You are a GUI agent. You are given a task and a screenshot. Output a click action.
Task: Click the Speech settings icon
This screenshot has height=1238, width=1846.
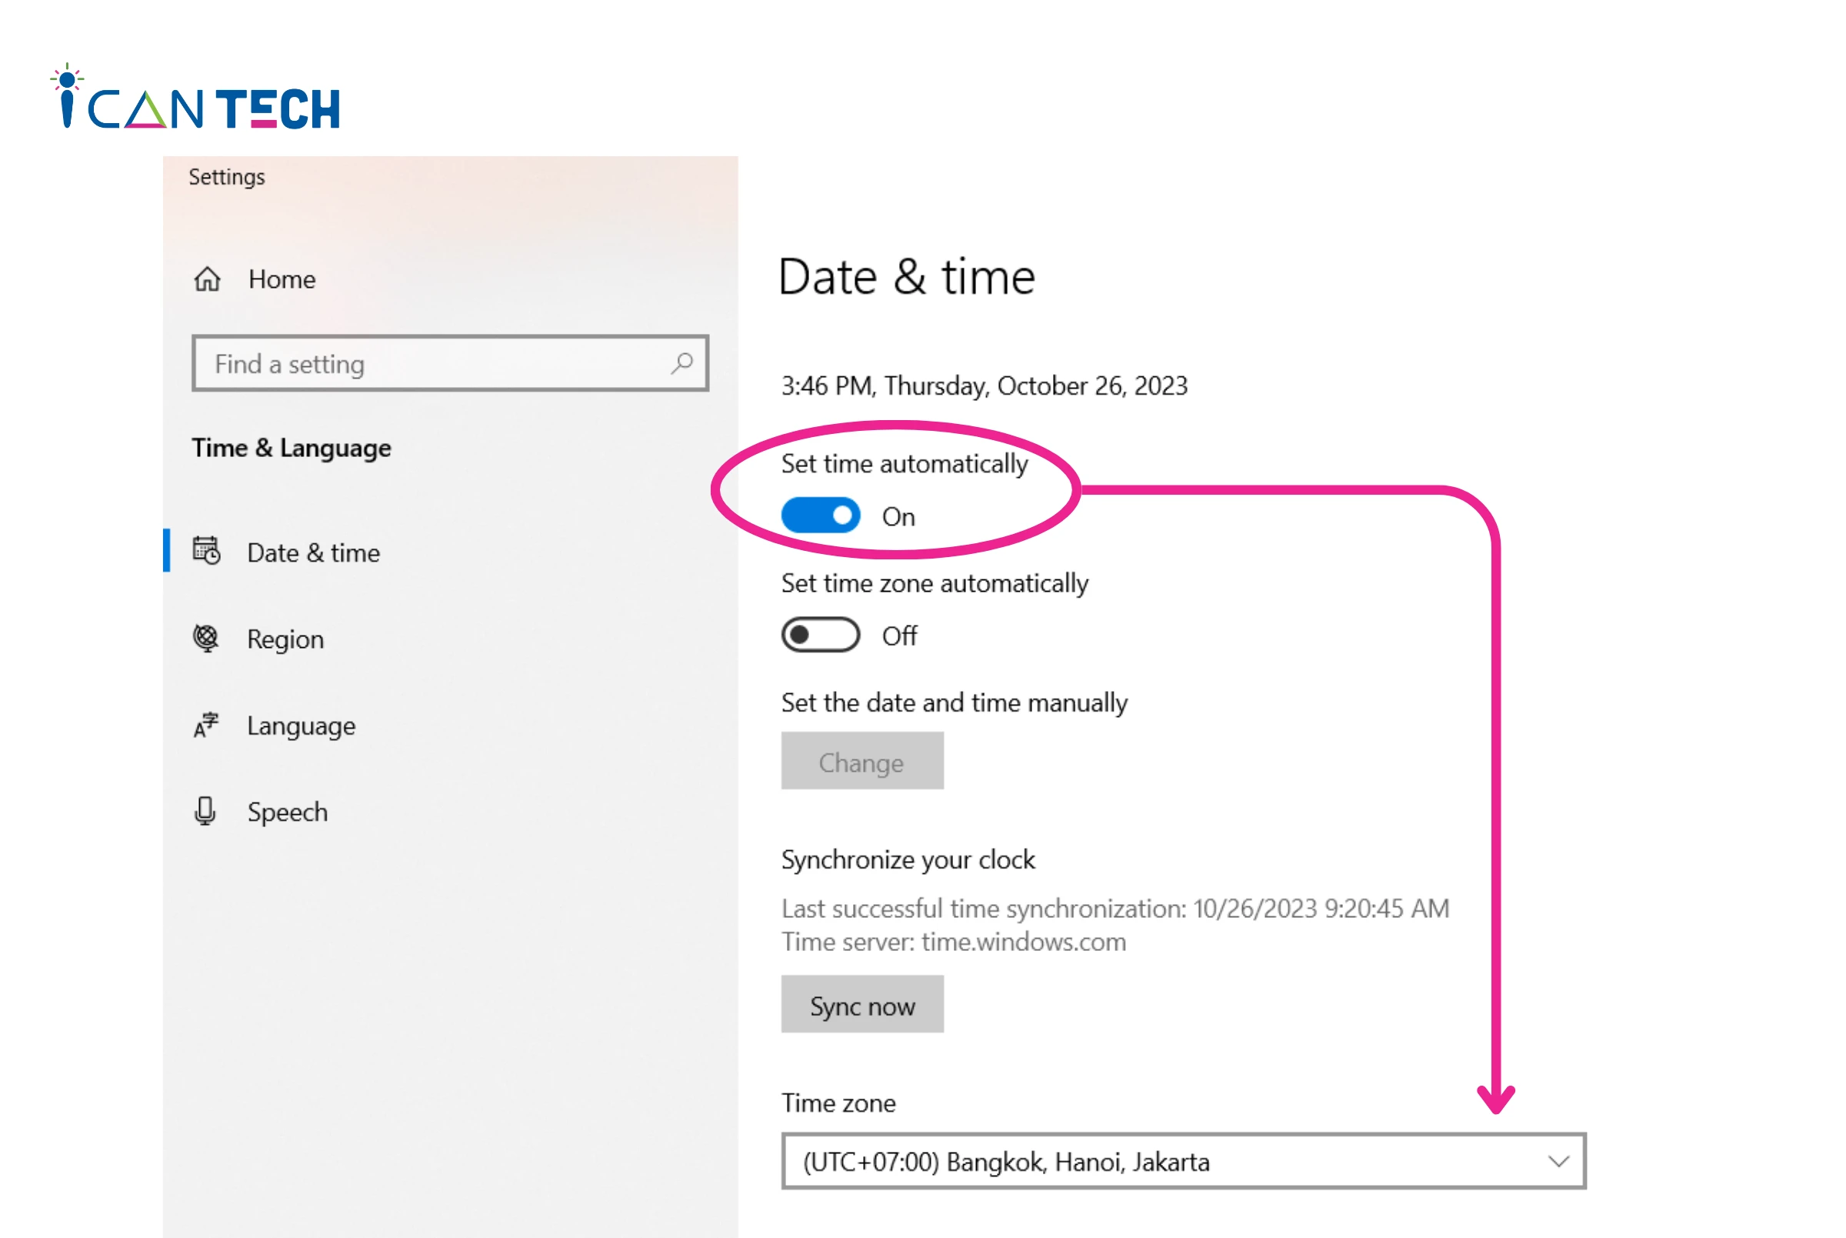205,811
